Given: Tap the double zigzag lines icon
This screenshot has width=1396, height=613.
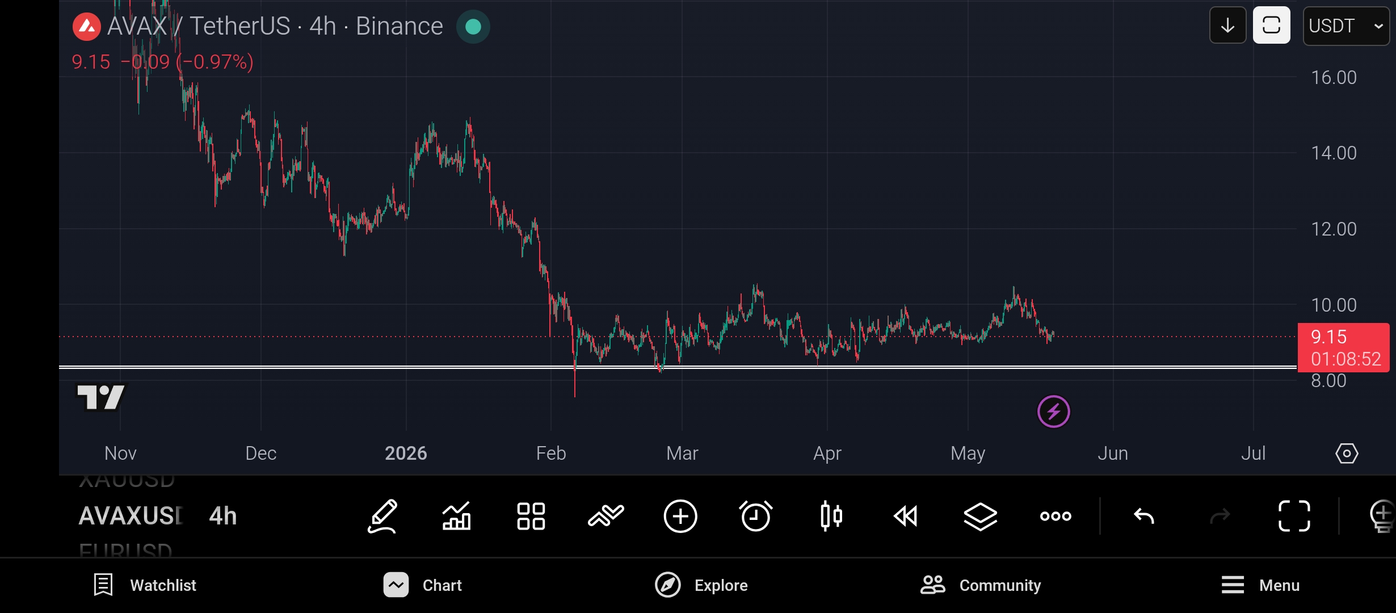Looking at the screenshot, I should (606, 516).
